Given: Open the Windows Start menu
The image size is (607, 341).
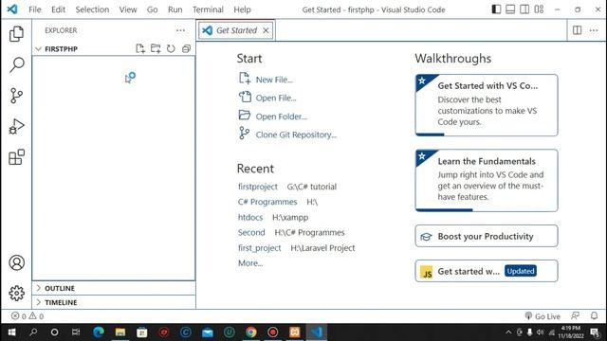Looking at the screenshot, I should point(11,332).
